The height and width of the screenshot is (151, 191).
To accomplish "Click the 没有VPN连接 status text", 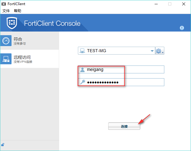I will (23, 62).
